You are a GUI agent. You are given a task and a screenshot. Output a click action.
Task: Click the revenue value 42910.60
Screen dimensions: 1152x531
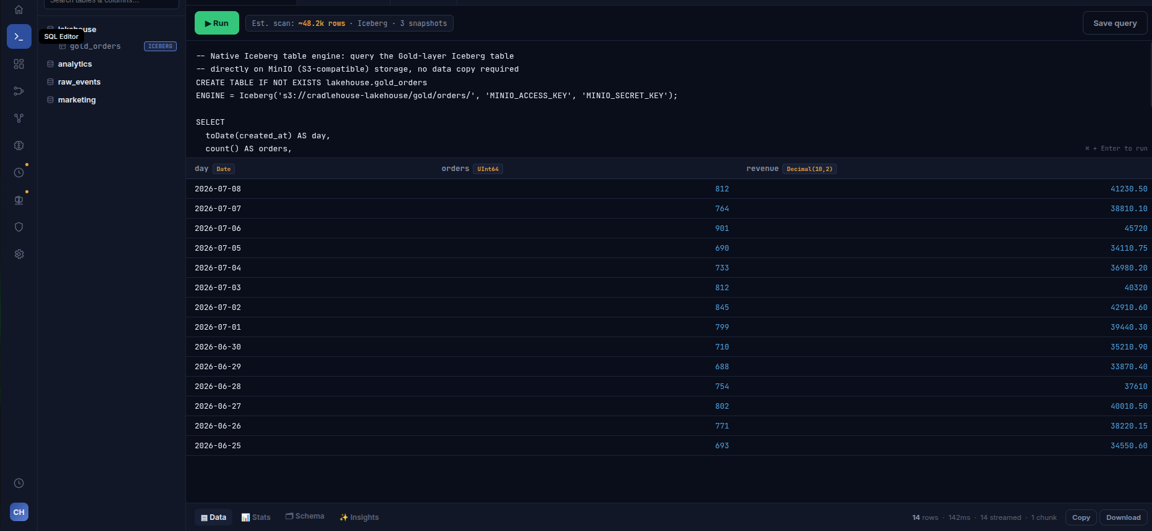tap(1129, 307)
